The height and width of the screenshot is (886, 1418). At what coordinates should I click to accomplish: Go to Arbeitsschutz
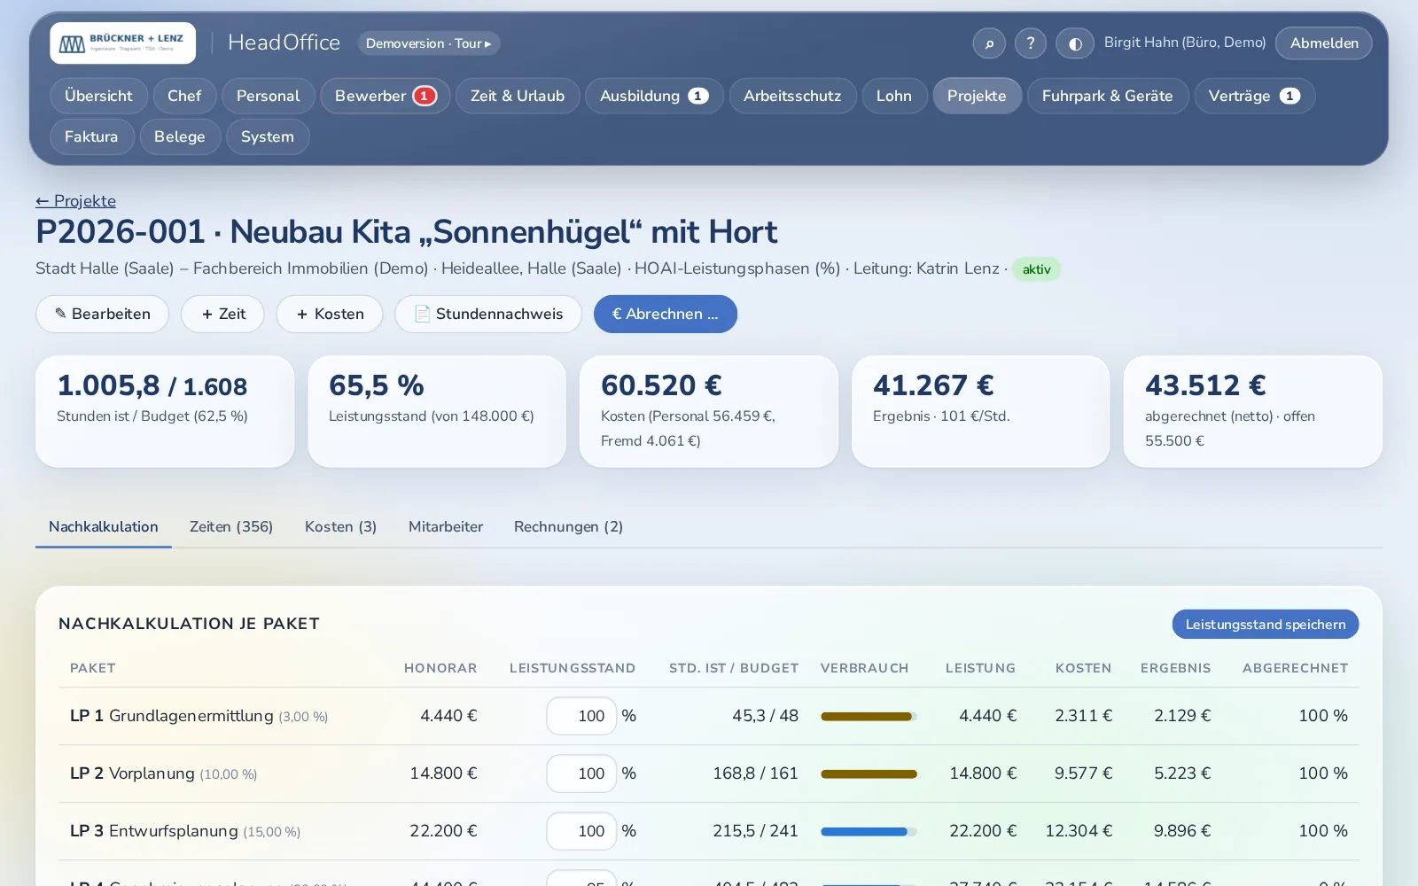pyautogui.click(x=792, y=96)
